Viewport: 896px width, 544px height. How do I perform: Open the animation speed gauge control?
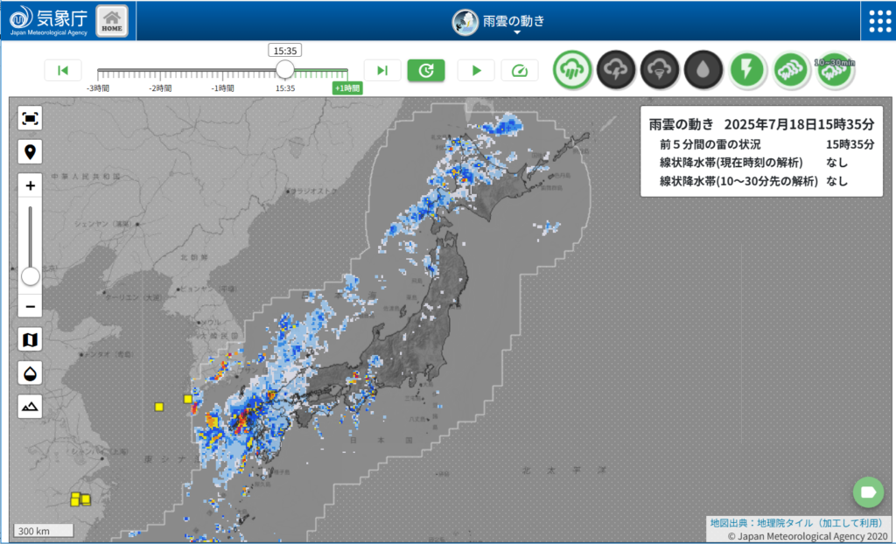pyautogui.click(x=520, y=71)
